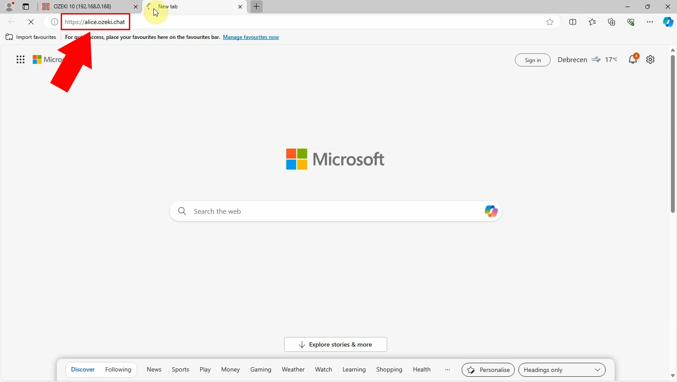Show more feed categories ellipsis
Screen dimensions: 677x382
pos(448,370)
